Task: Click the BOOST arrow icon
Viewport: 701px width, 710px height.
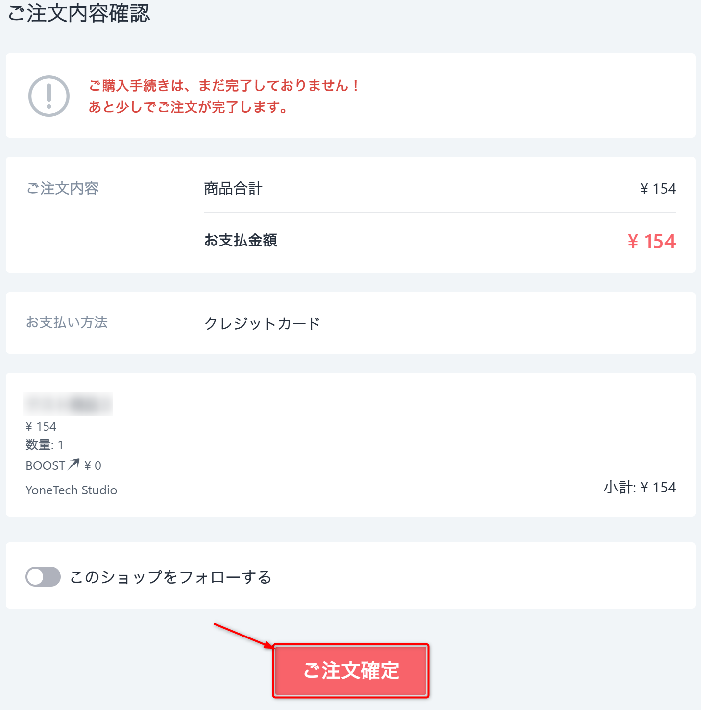Action: (73, 464)
